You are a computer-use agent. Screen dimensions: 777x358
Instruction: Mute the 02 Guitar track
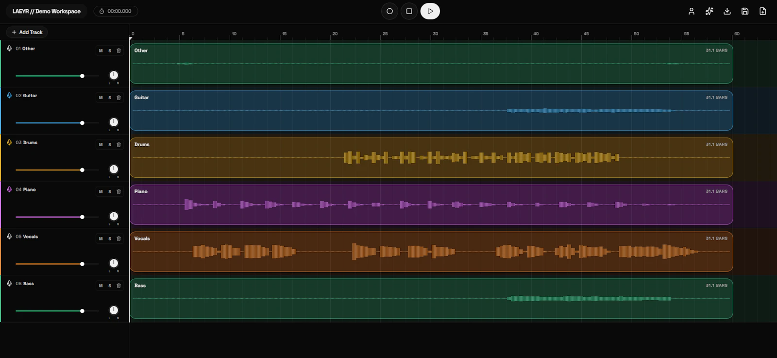point(101,98)
